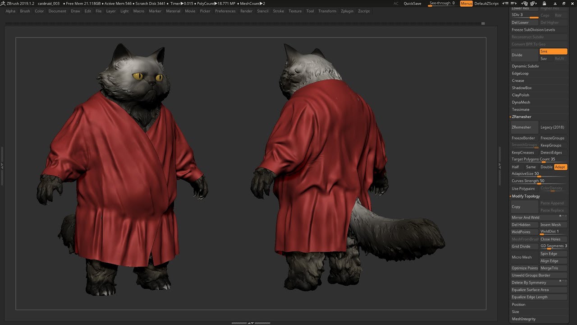Toggle Use Polypaint option
The image size is (577, 325).
click(524, 189)
